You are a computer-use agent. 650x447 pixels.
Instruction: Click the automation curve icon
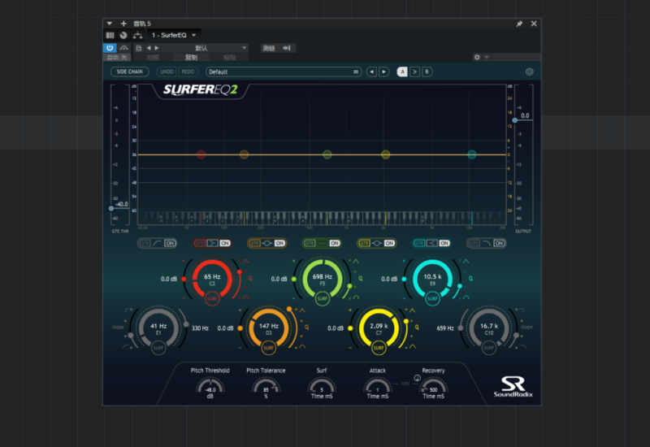pyautogui.click(x=123, y=48)
